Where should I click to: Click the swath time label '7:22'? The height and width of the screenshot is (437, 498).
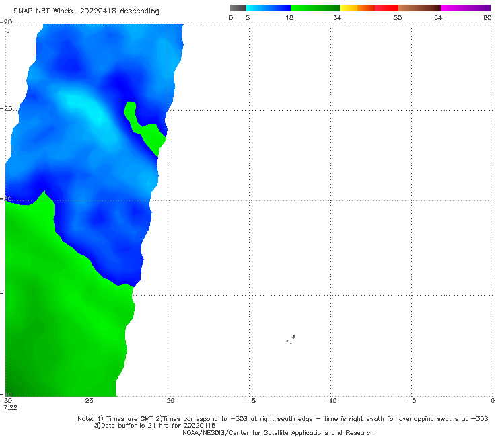[x=10, y=408]
